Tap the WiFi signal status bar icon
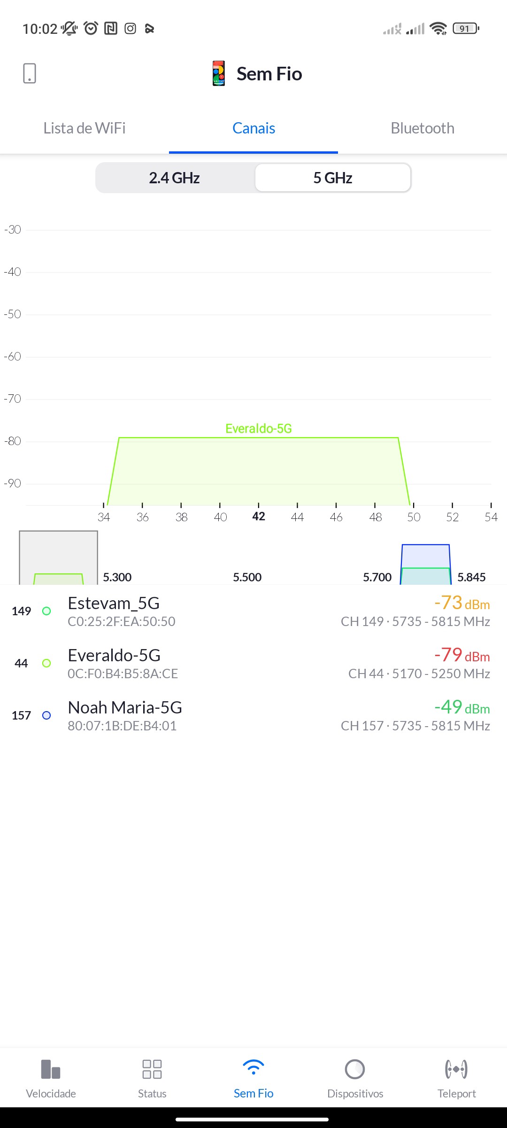This screenshot has height=1128, width=507. [438, 29]
